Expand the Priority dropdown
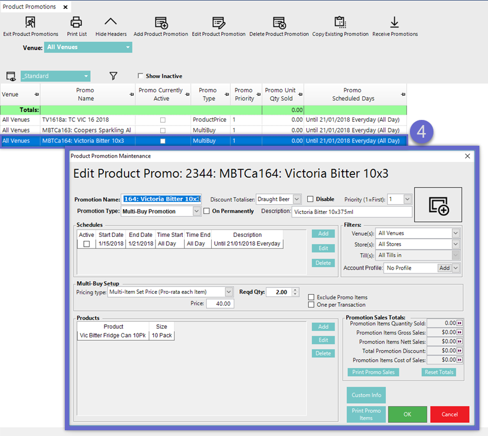Screen dimensions: 488x436 tap(408, 199)
